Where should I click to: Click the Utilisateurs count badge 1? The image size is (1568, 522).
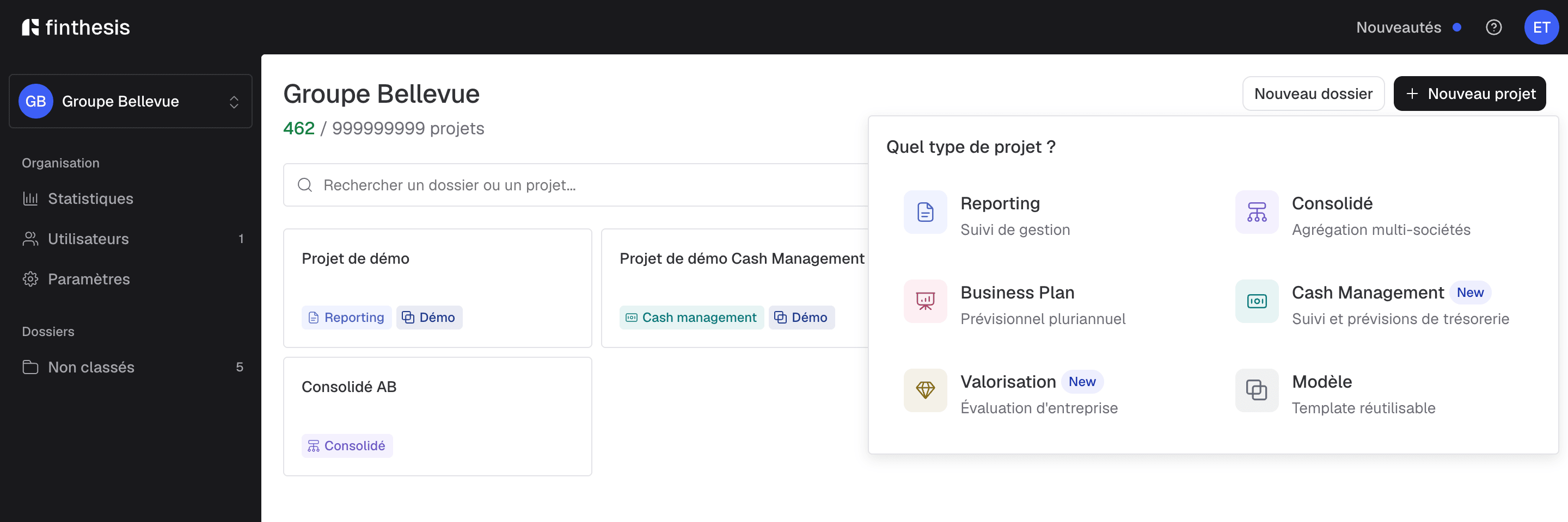(241, 239)
